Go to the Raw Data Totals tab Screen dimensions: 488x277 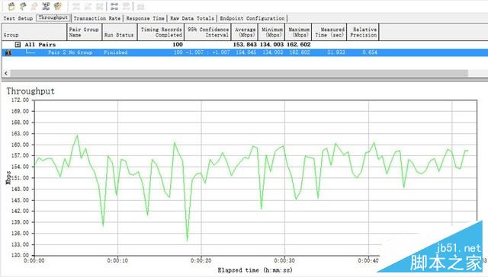pos(192,18)
